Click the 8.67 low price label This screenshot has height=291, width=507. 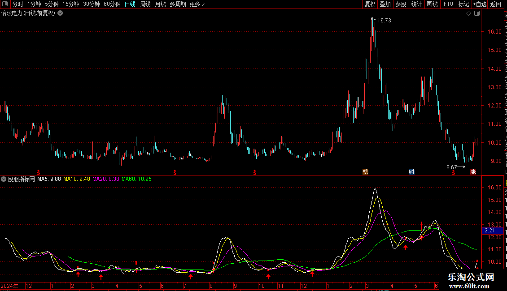[x=452, y=167]
